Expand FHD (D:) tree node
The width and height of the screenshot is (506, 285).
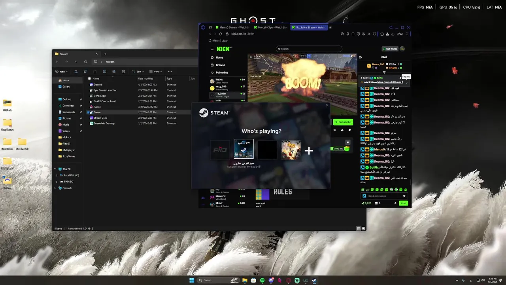click(x=57, y=182)
